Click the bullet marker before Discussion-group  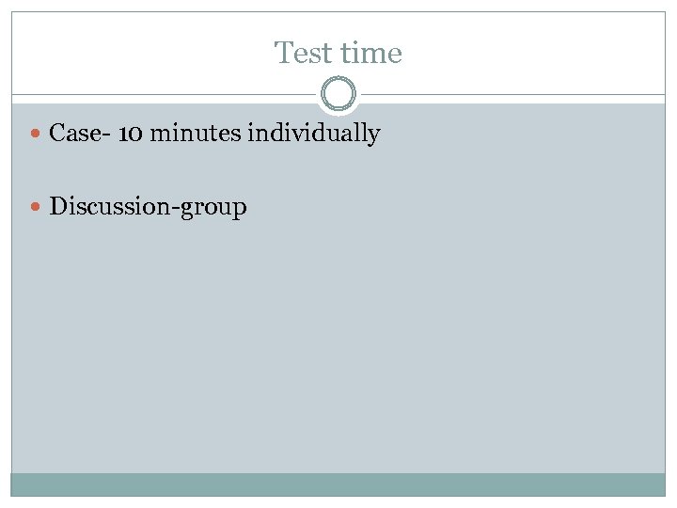pyautogui.click(x=36, y=207)
